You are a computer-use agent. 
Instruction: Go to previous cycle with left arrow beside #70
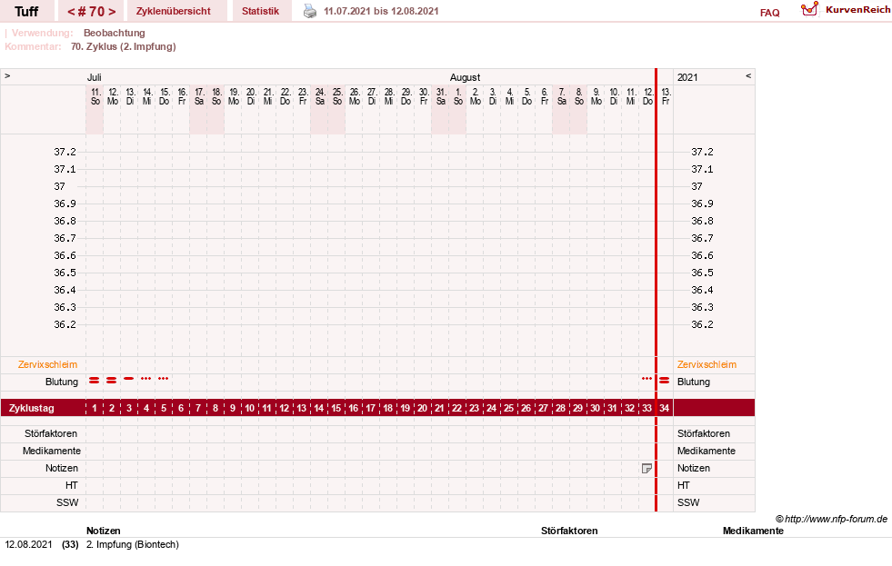(71, 12)
